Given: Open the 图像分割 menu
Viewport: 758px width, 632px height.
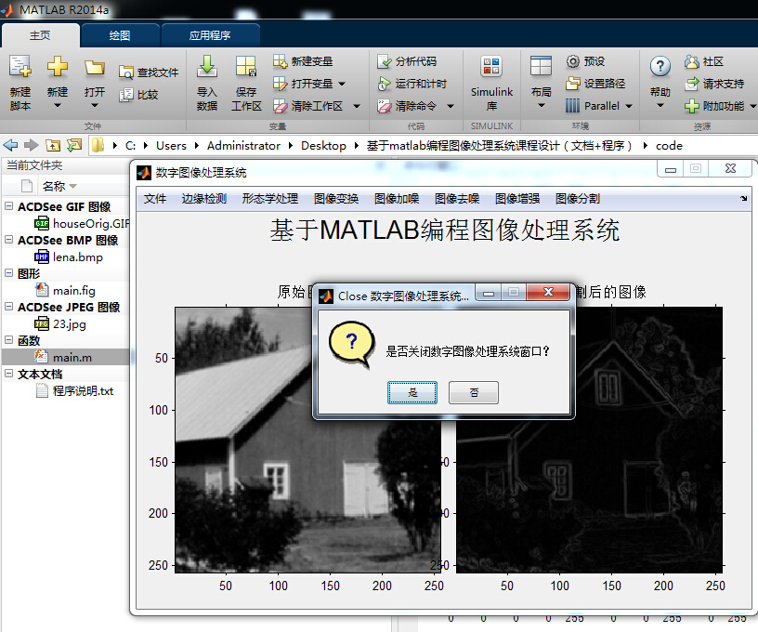Looking at the screenshot, I should 578,199.
